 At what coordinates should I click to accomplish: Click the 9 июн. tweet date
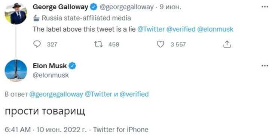170,7
